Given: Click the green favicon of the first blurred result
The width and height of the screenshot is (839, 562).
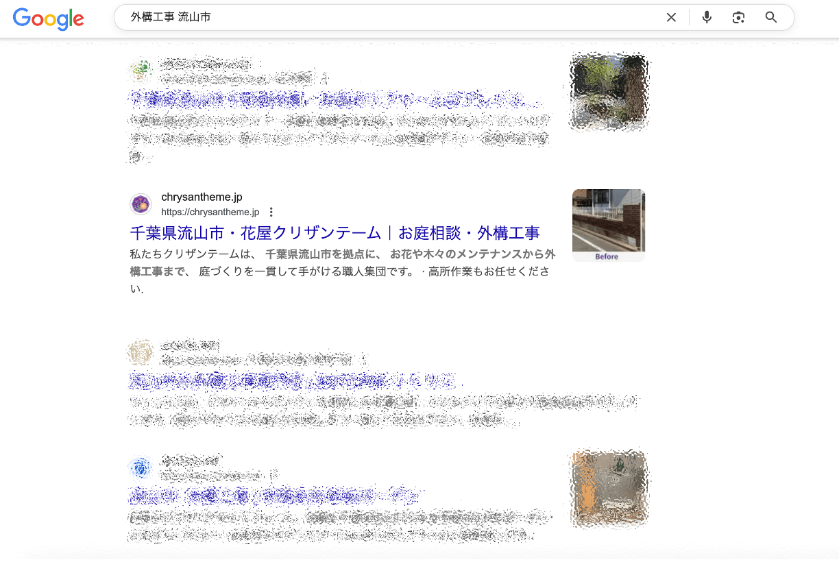Looking at the screenshot, I should pos(141,69).
